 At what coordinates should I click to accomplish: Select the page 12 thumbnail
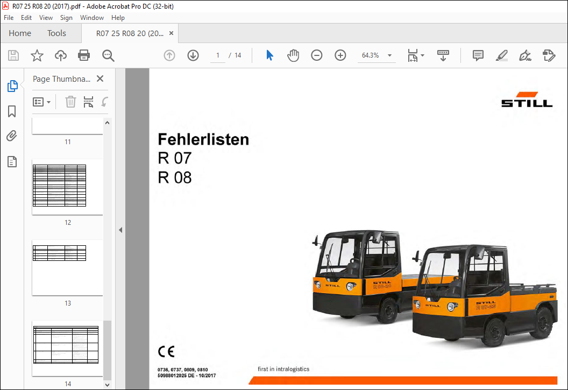[67, 187]
